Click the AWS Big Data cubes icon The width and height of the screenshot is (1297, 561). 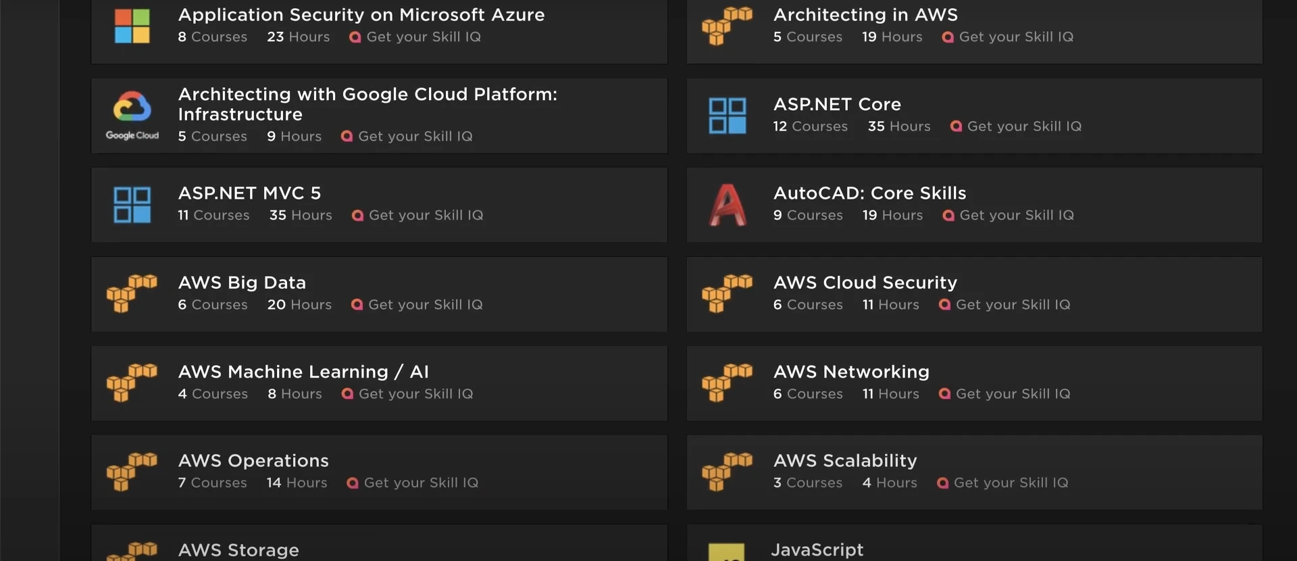click(x=132, y=293)
